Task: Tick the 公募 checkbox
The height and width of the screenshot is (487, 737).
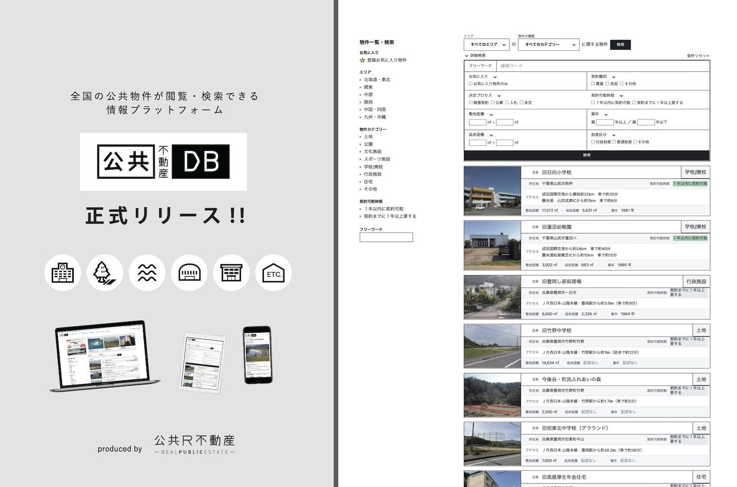Action: pyautogui.click(x=492, y=103)
